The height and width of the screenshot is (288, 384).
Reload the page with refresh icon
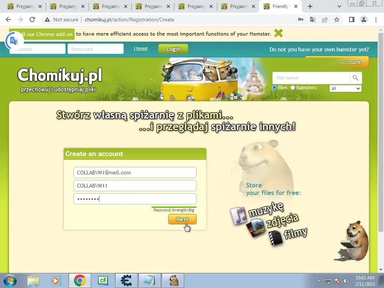tap(32, 19)
